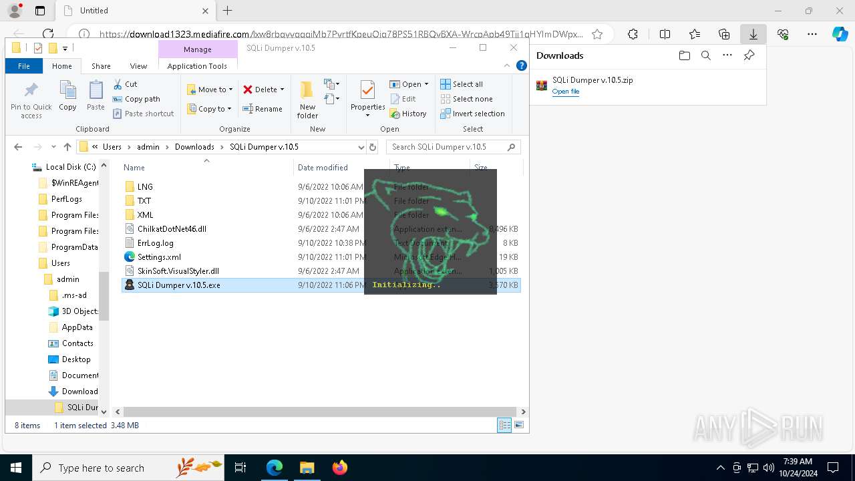Click Copy path in ribbon
The height and width of the screenshot is (481, 855).
[137, 99]
